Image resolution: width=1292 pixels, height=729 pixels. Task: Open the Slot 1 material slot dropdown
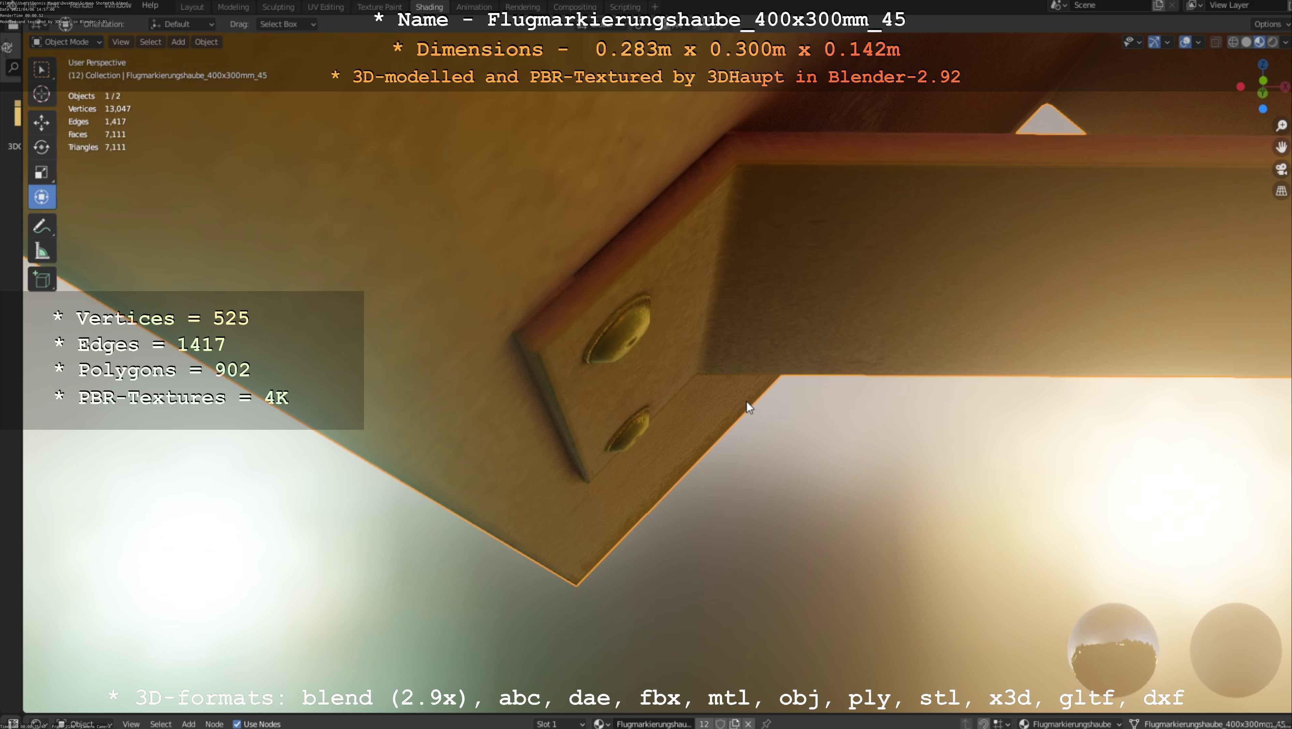(x=560, y=723)
